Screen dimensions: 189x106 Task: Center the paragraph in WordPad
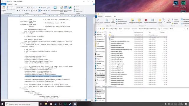(x=42, y=11)
